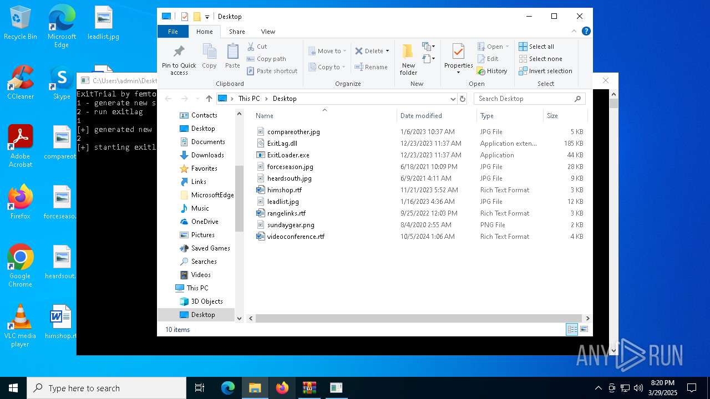710x399 pixels.
Task: Click the Rename ribbon button
Action: 371,67
